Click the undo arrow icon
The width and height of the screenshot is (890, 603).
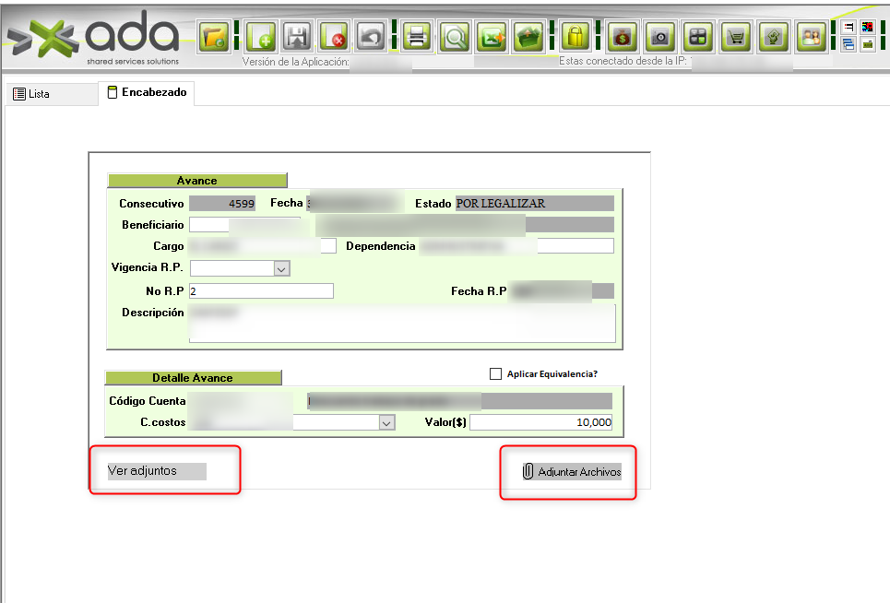370,37
